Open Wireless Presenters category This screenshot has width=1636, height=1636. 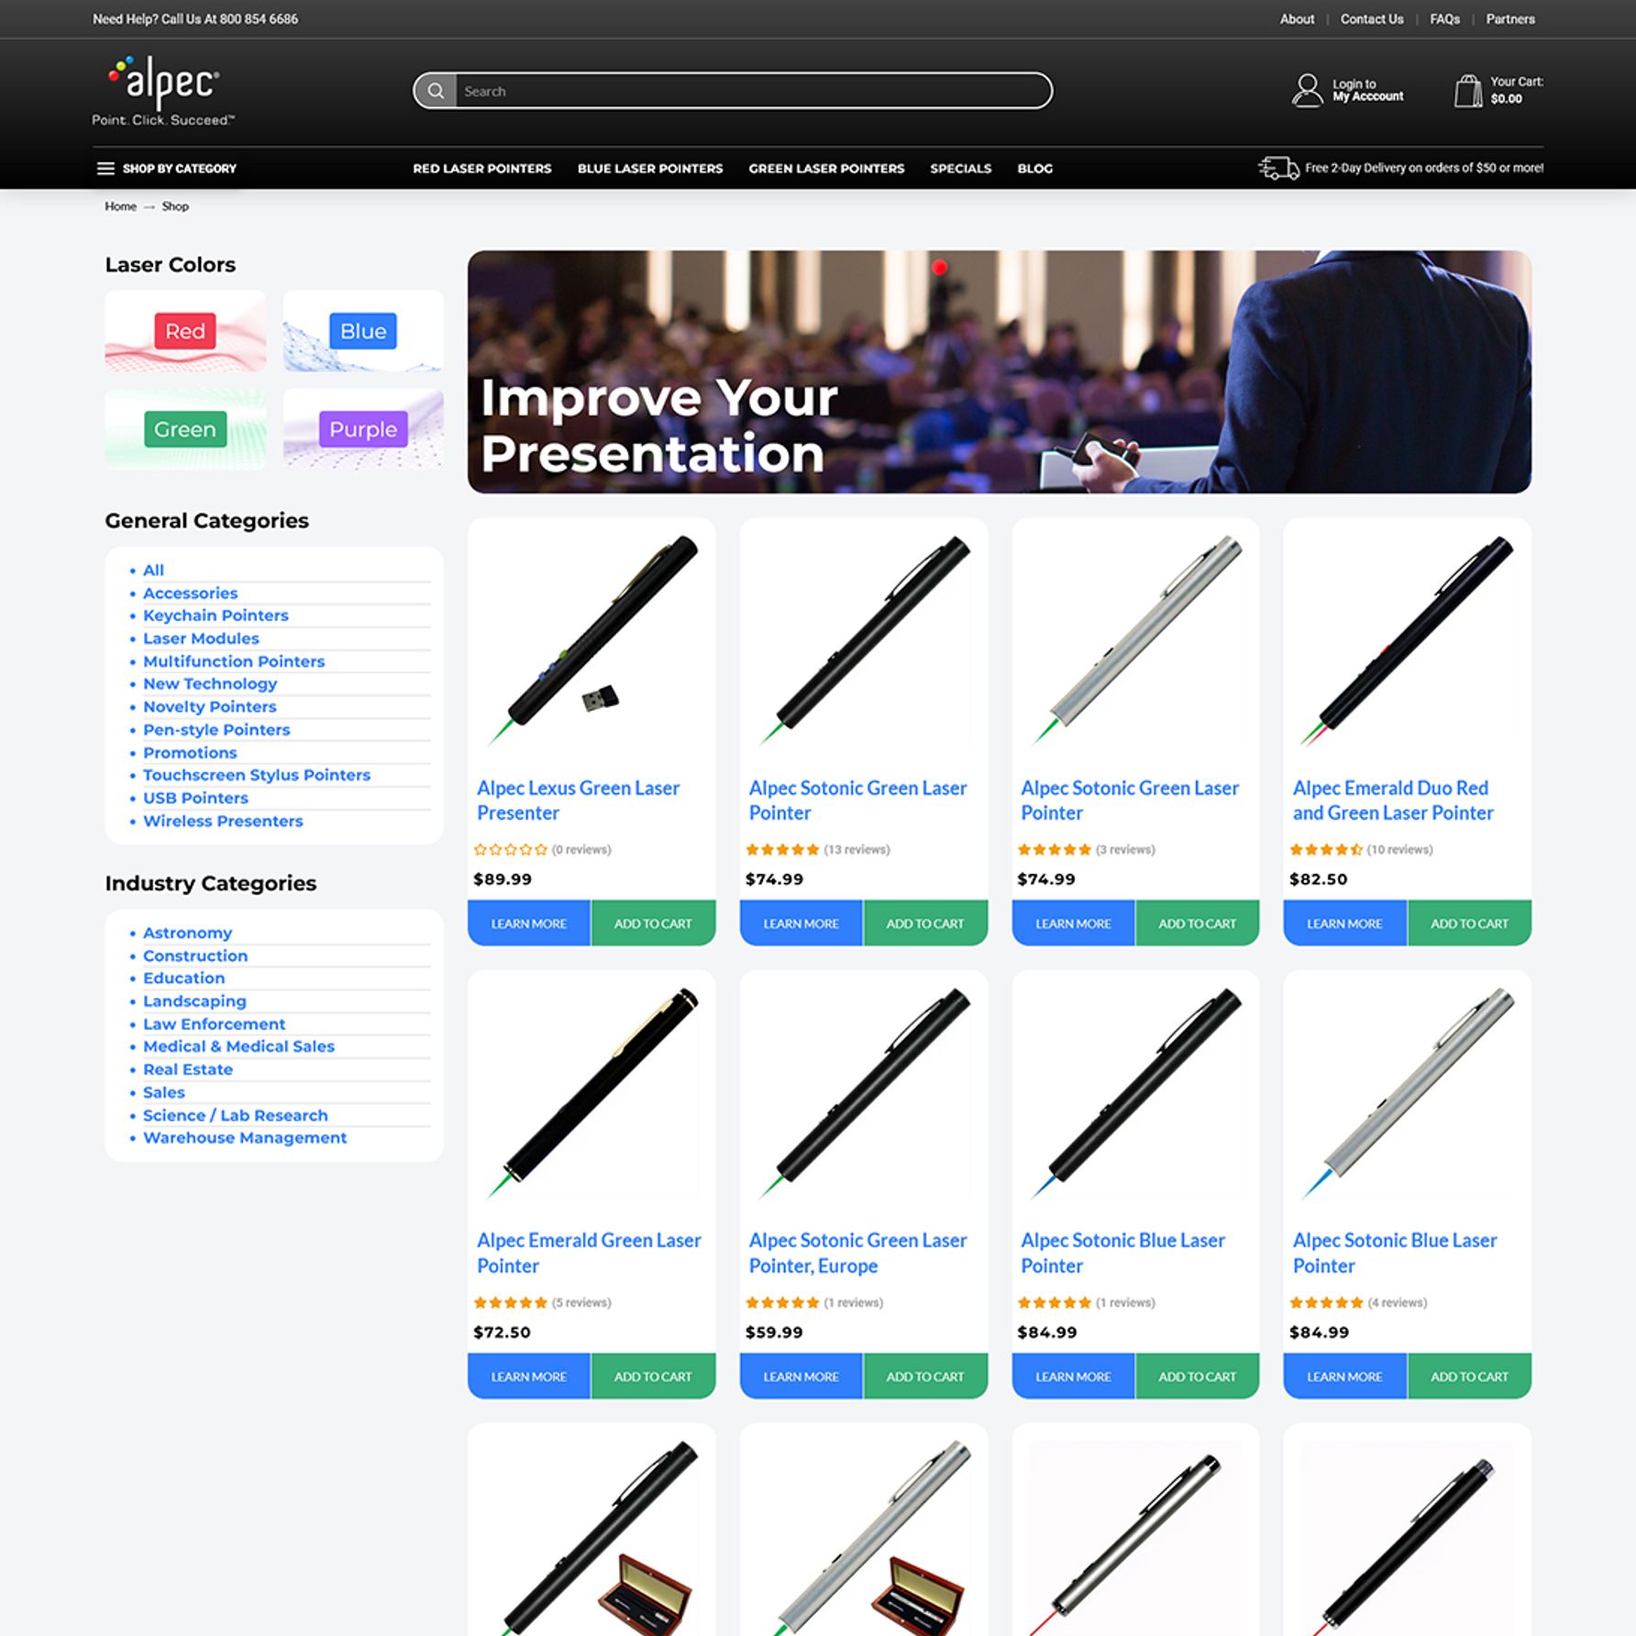click(223, 821)
